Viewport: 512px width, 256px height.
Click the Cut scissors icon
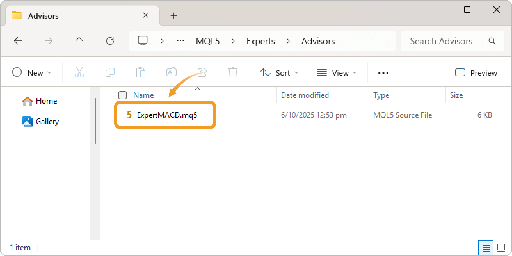pyautogui.click(x=79, y=73)
